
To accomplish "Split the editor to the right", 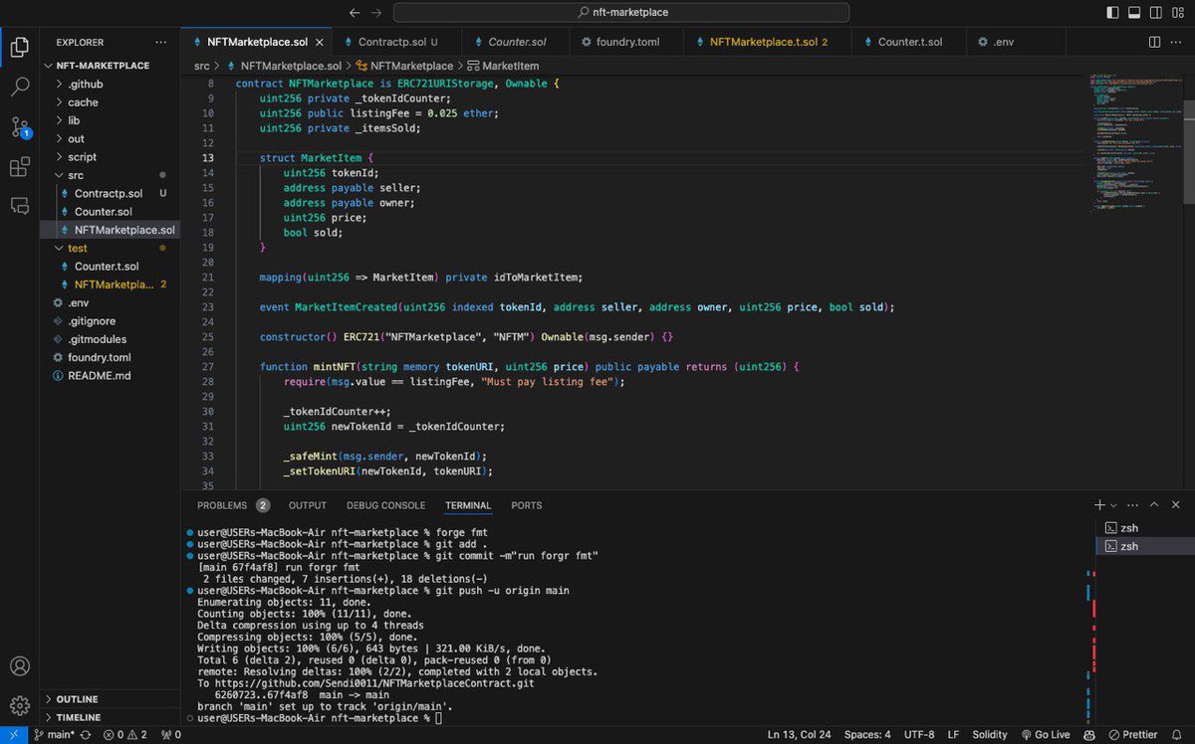I will tap(1155, 42).
